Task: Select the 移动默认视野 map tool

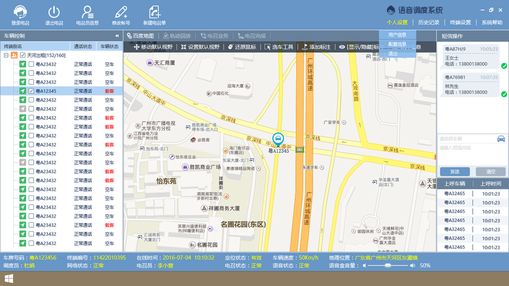Action: coord(153,47)
